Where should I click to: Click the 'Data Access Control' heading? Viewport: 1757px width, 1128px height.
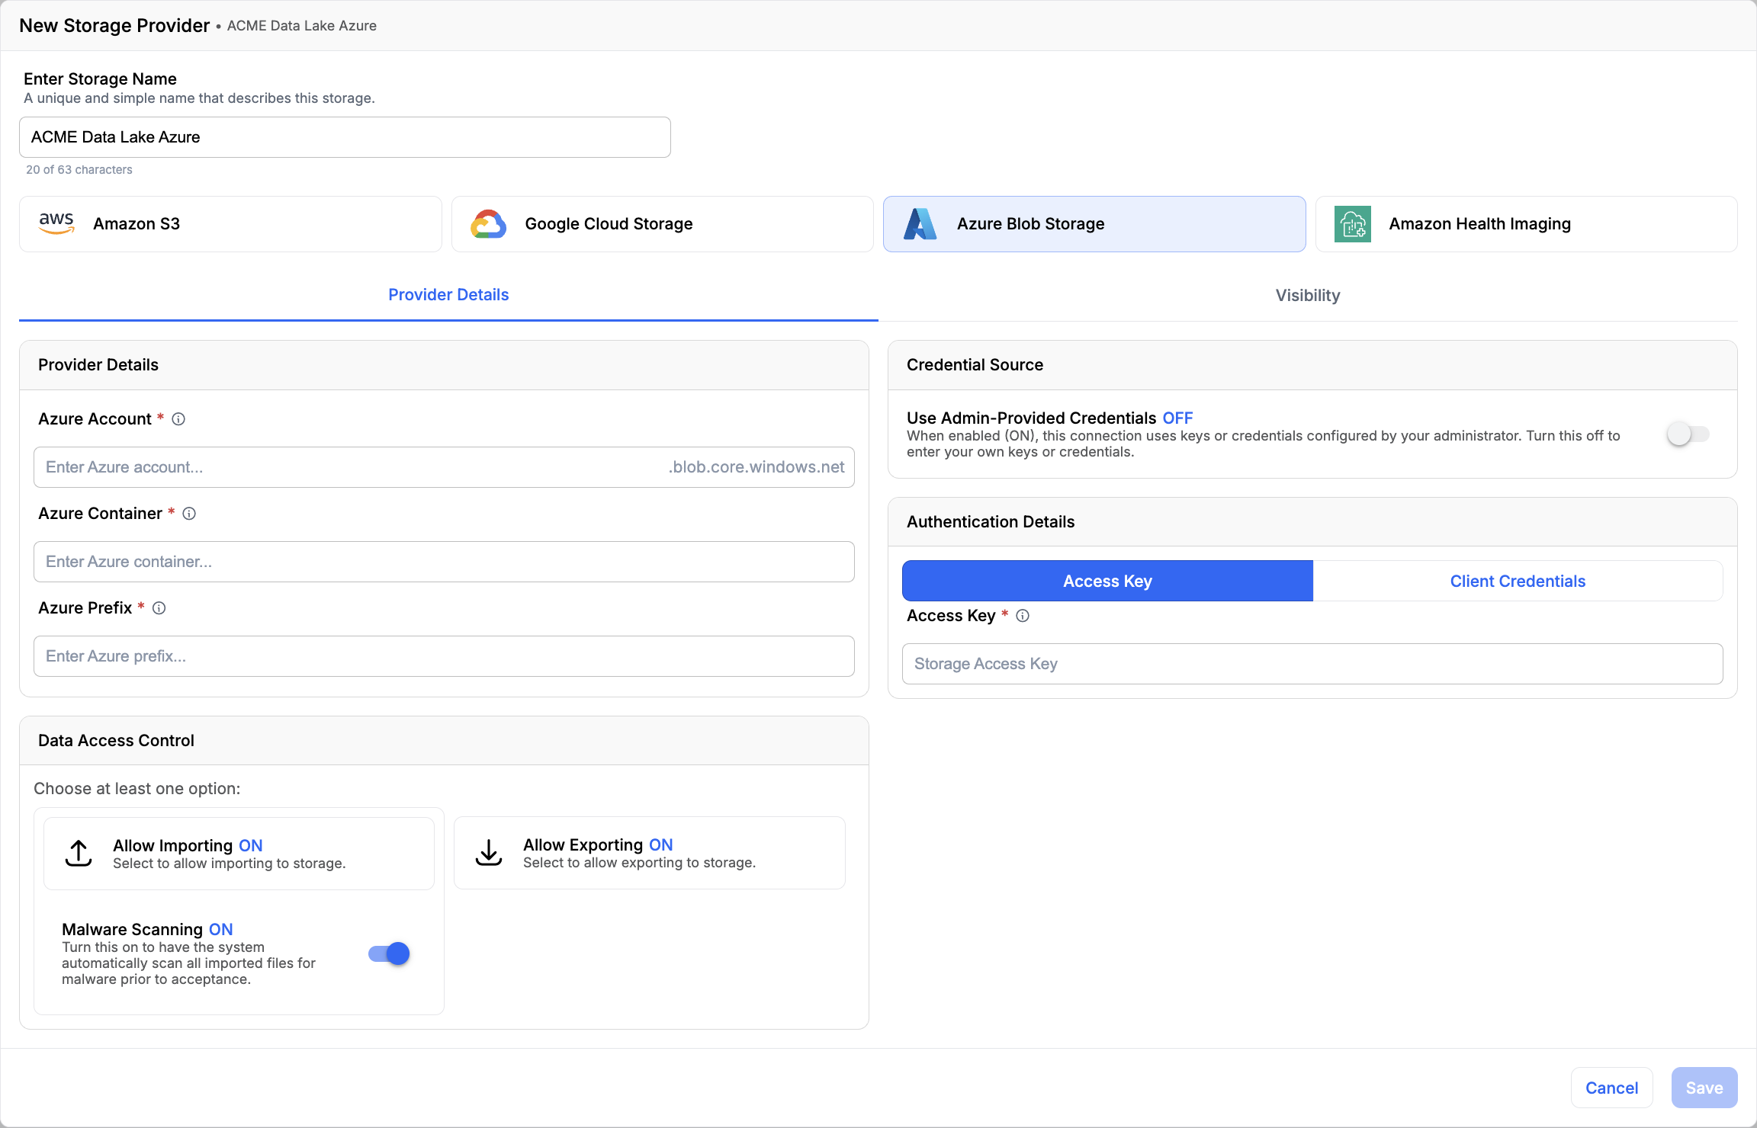pos(116,741)
